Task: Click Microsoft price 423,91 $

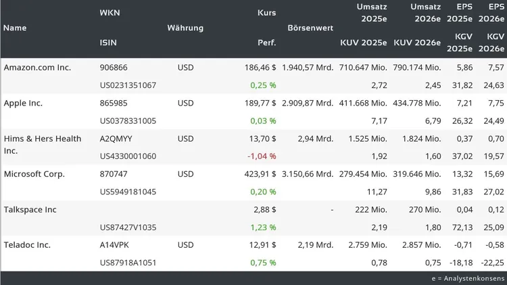Action: [260, 174]
